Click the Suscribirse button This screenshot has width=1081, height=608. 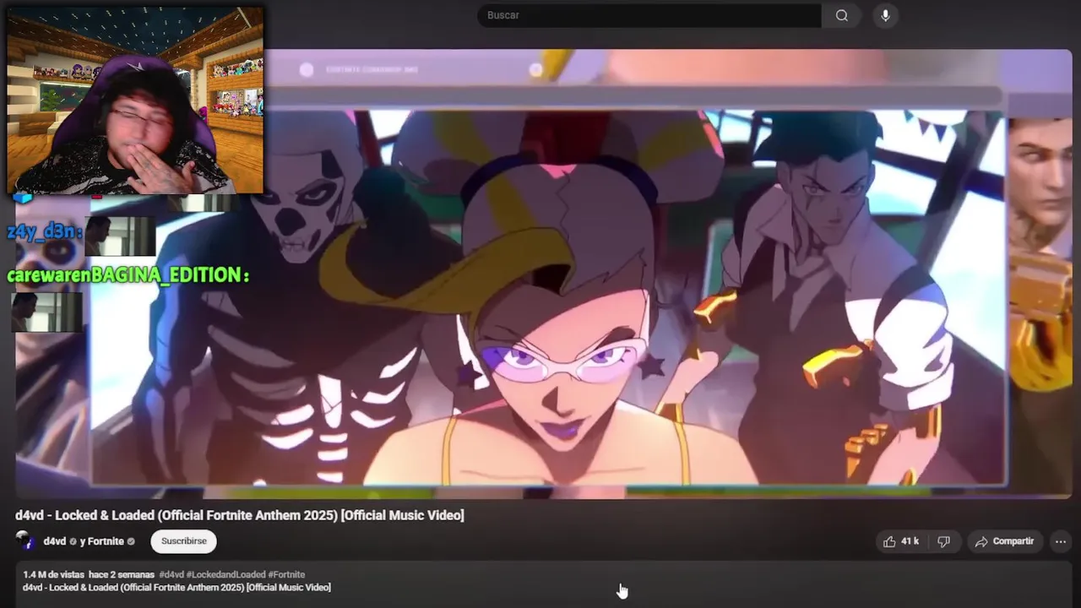tap(183, 541)
